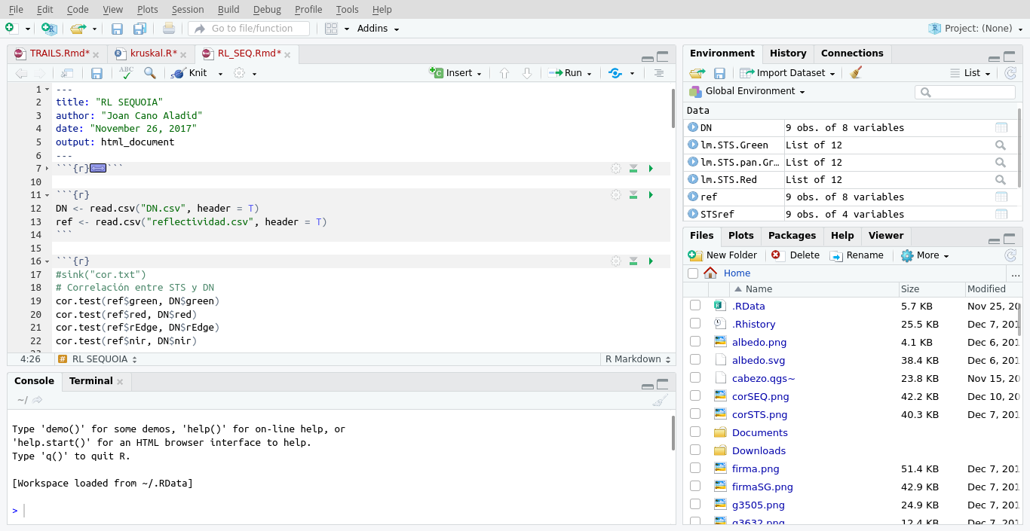
Task: Open Global Environment selector
Action: pyautogui.click(x=746, y=91)
